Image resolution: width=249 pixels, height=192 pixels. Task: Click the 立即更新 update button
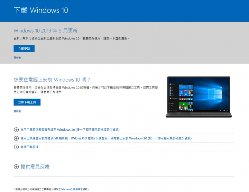(24, 48)
